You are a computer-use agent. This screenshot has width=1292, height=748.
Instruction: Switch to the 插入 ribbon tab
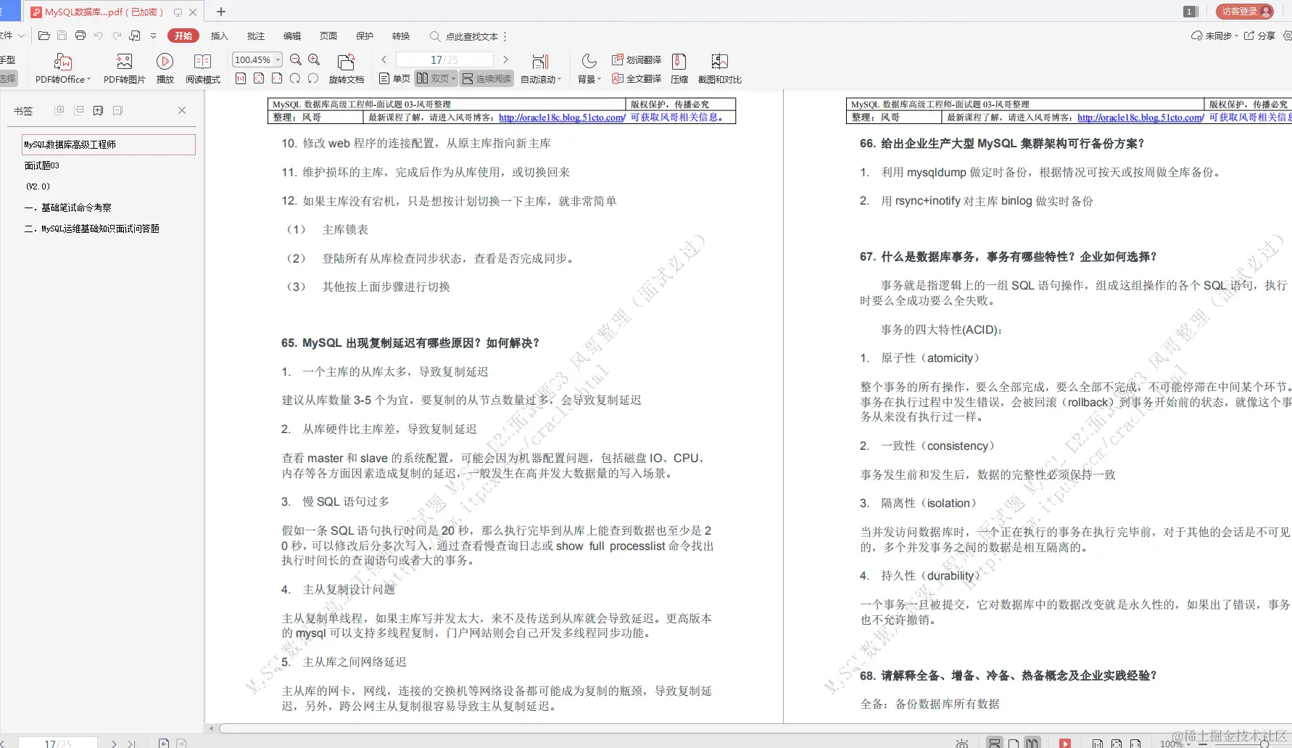(218, 36)
